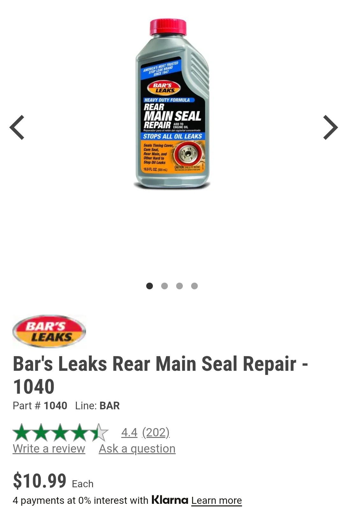Open Ask a question link
The height and width of the screenshot is (507, 344).
(137, 448)
